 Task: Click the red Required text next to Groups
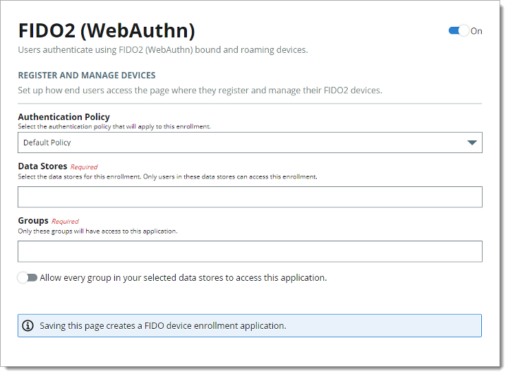65,222
